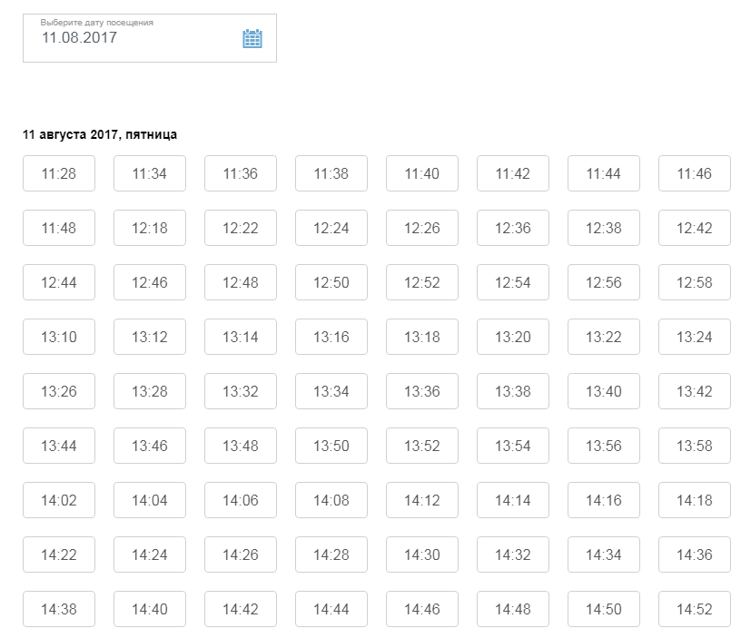The width and height of the screenshot is (751, 638).
Task: Choose the 14:12 time slot
Action: (422, 500)
